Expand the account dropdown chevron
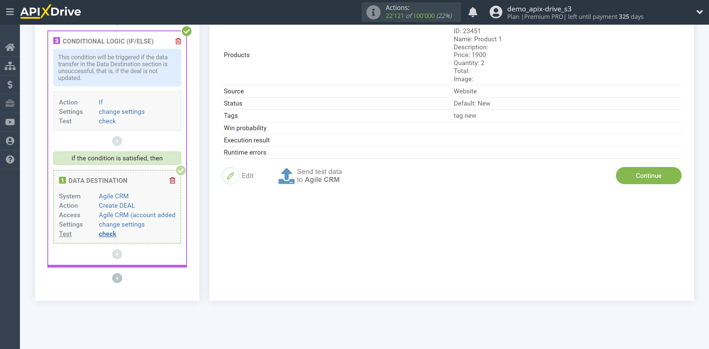Viewport: 709px width, 349px height. coord(700,12)
